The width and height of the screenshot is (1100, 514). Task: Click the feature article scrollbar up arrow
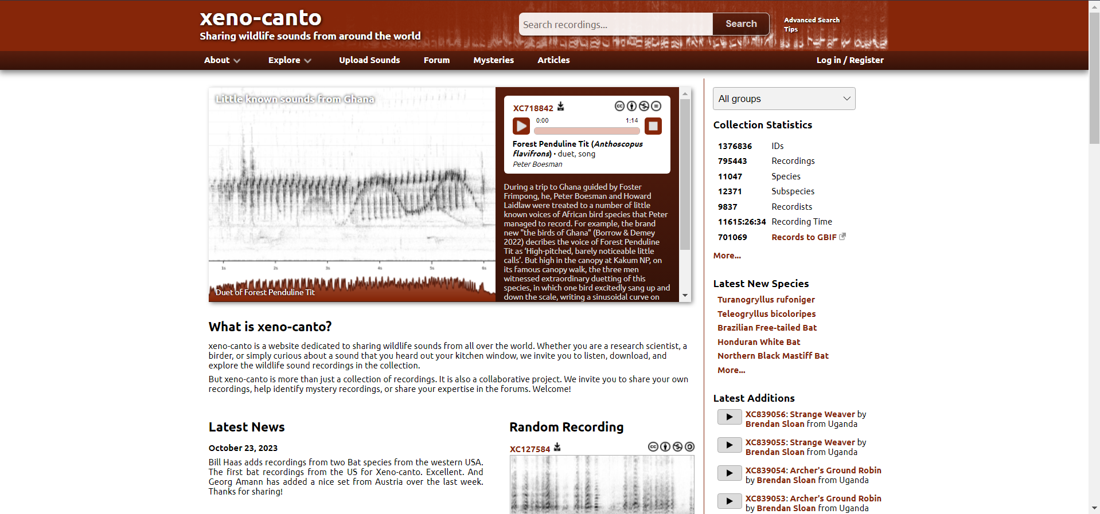pyautogui.click(x=685, y=93)
